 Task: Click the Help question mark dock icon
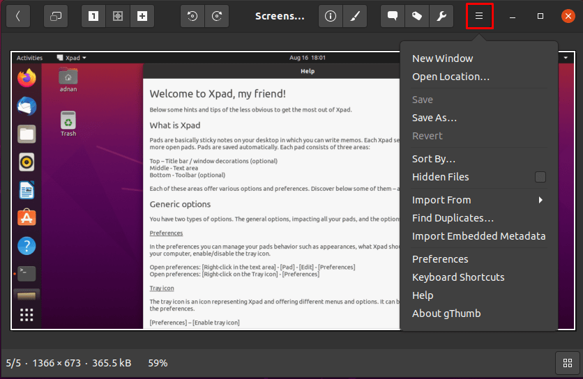pos(26,246)
